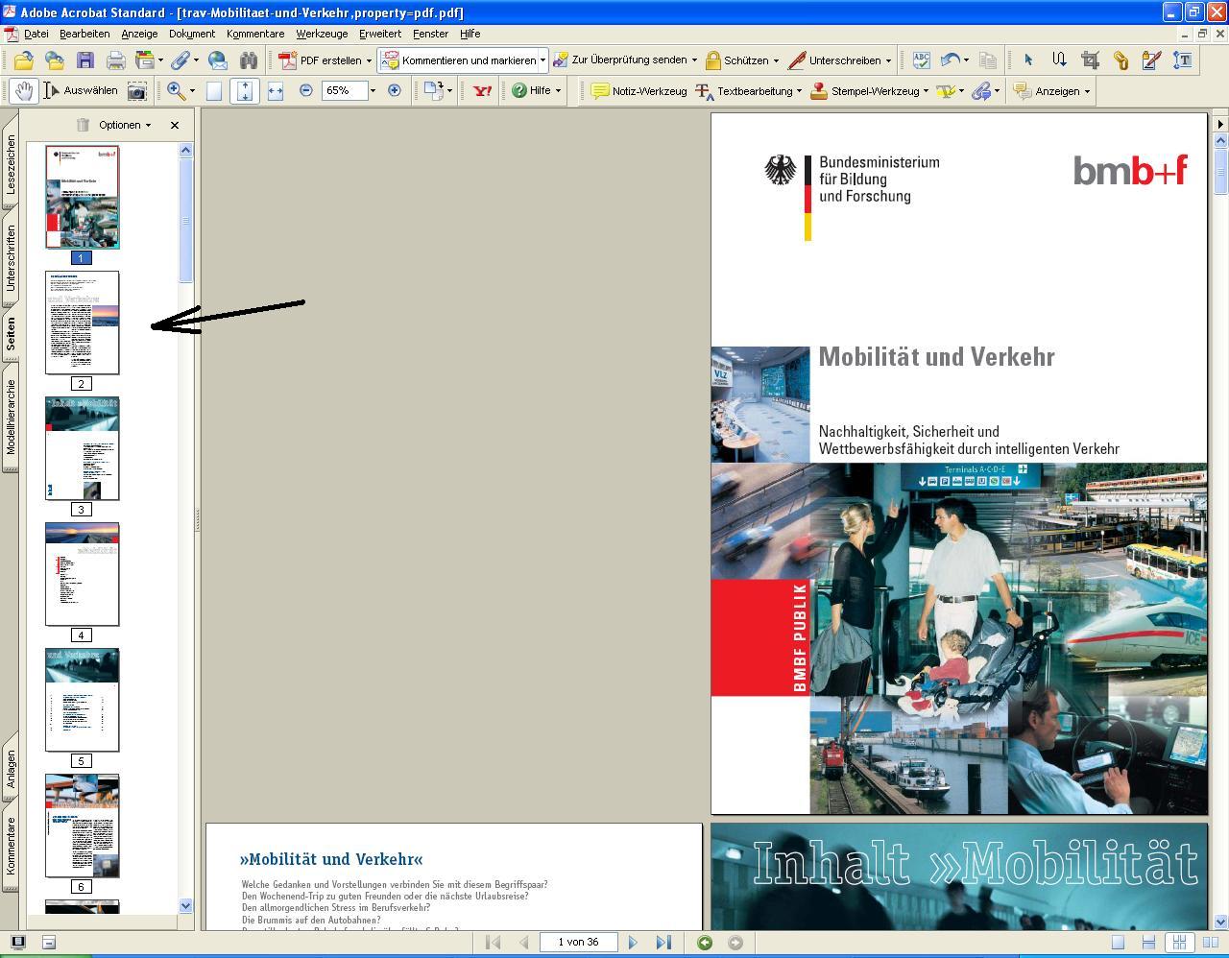The height and width of the screenshot is (958, 1229).
Task: Select the Crop tool
Action: click(x=1090, y=60)
